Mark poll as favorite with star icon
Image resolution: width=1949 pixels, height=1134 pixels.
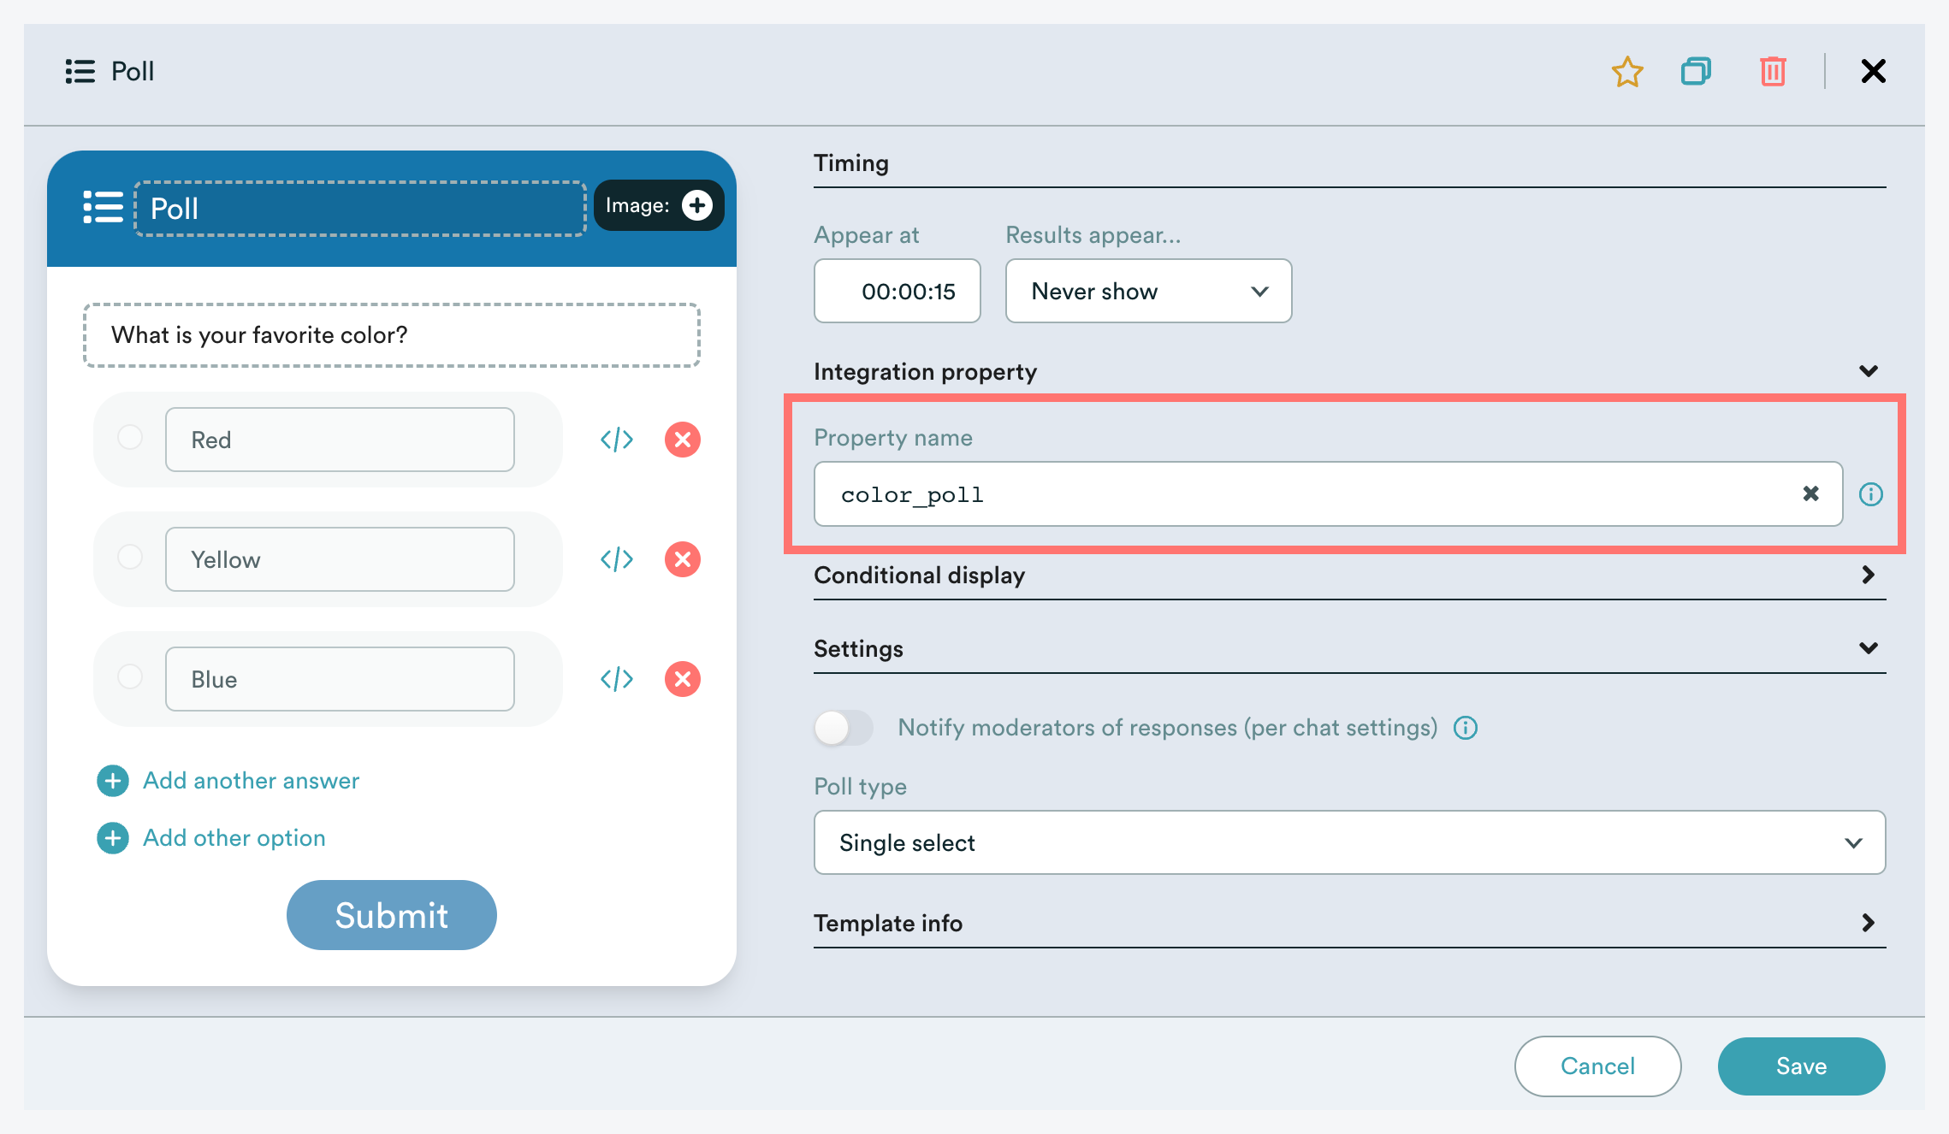pos(1626,72)
